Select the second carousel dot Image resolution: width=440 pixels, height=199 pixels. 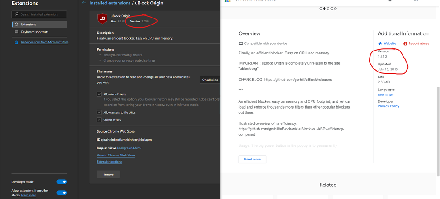(x=325, y=9)
